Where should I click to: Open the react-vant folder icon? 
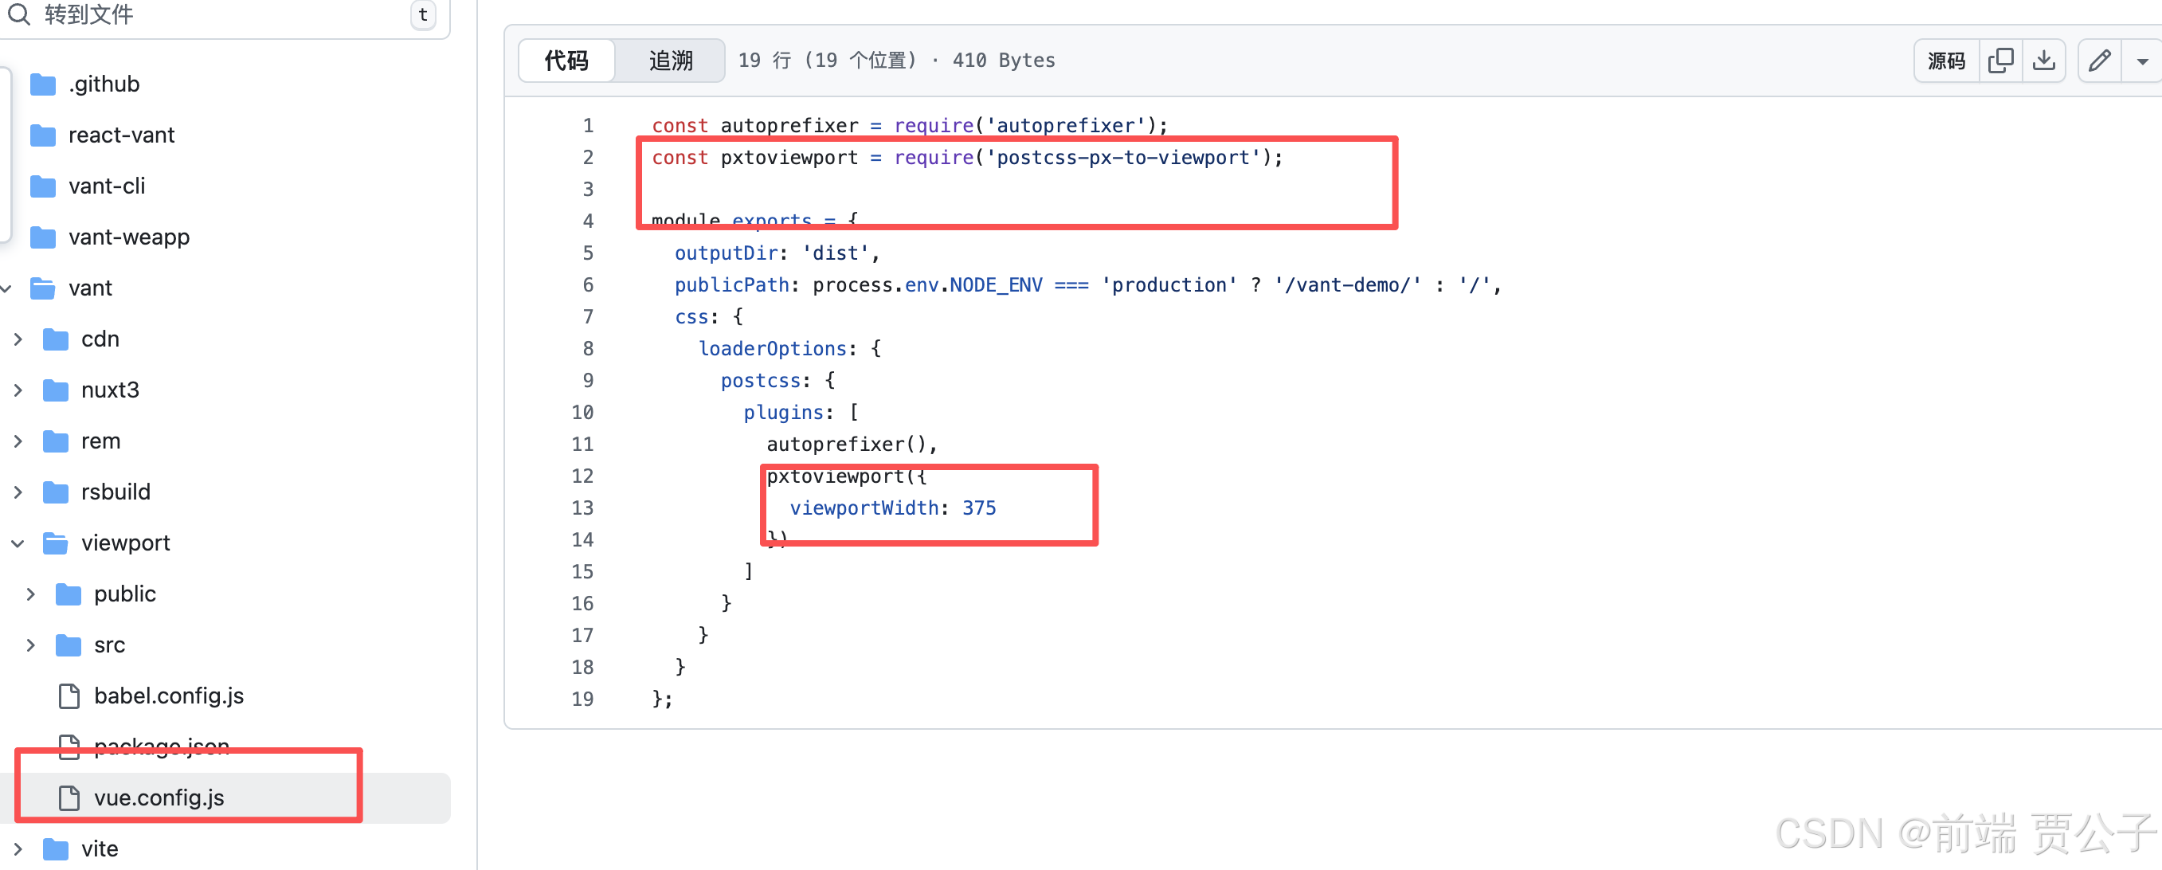coord(43,135)
